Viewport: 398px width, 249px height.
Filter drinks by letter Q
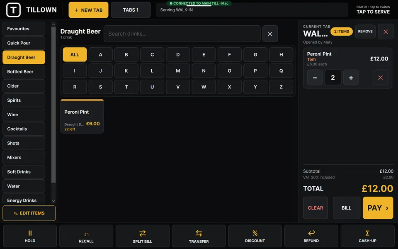281,71
